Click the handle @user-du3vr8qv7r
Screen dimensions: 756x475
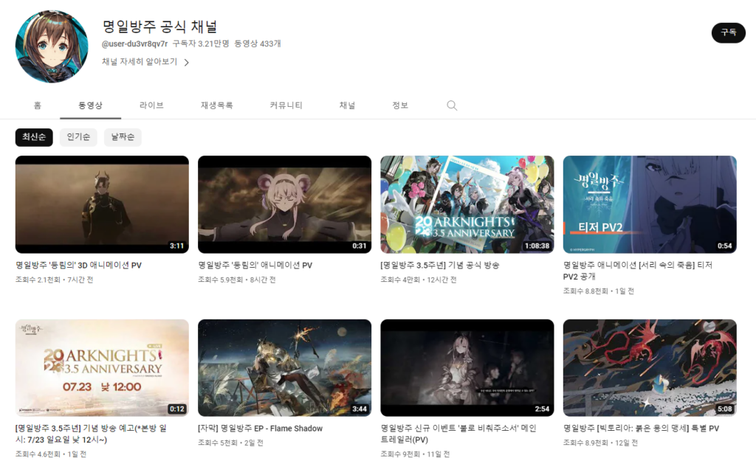tap(134, 44)
